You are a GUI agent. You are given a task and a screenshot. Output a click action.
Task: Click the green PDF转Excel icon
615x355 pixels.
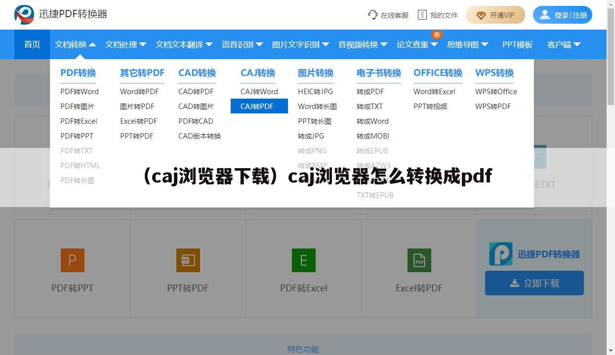304,260
